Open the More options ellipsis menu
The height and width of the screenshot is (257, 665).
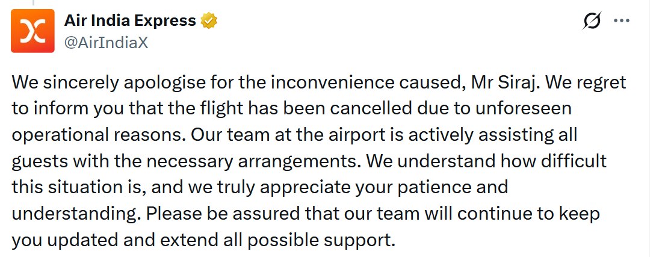[620, 21]
